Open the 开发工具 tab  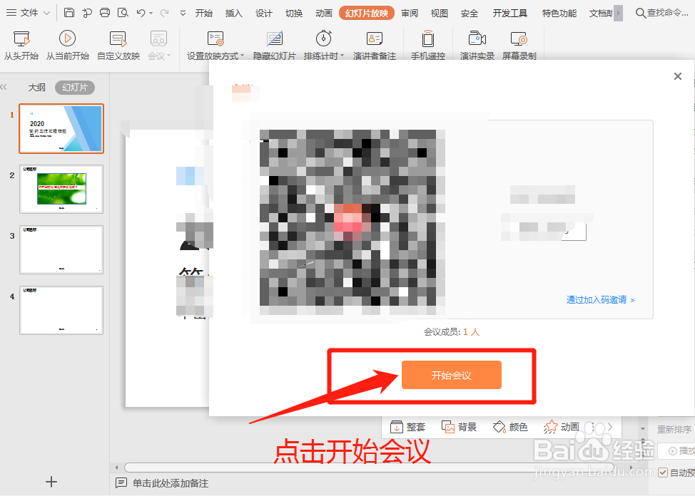point(510,14)
